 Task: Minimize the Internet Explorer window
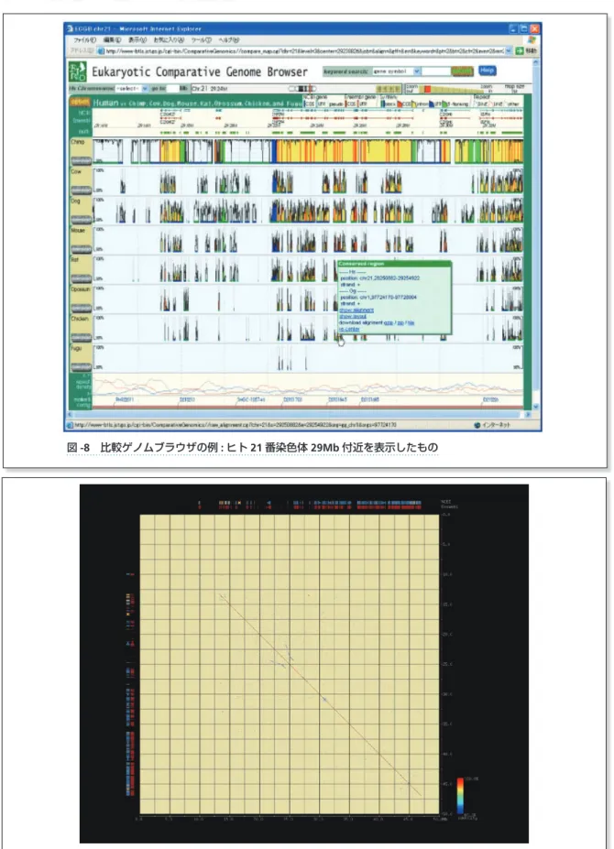(515, 28)
